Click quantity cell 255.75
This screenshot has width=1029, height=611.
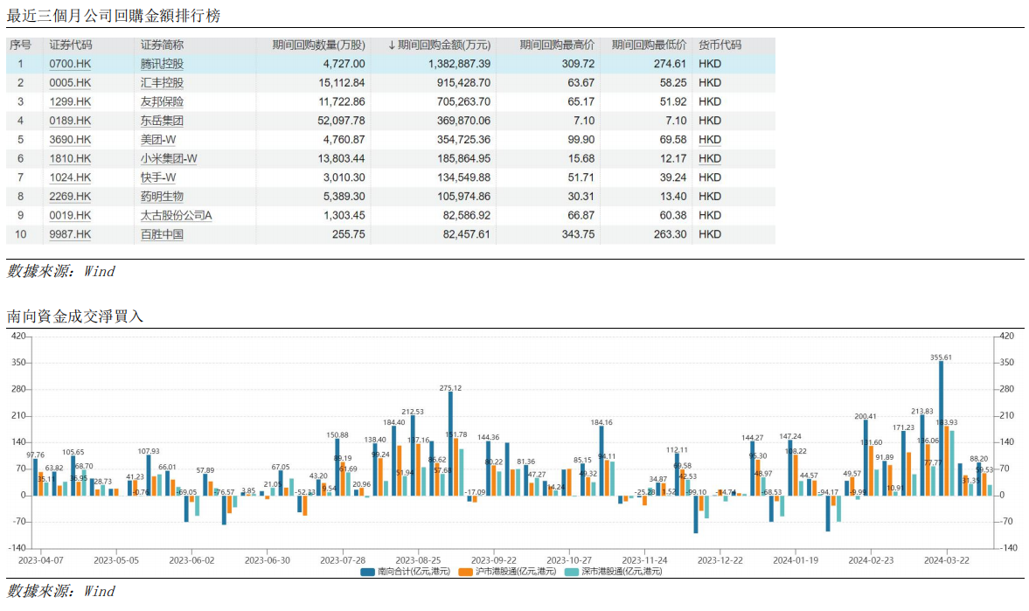(349, 235)
